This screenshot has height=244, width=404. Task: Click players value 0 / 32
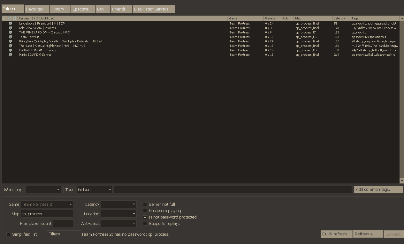[x=269, y=28]
